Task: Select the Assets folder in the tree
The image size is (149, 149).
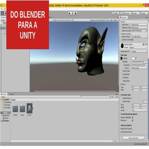Action: 5,113
